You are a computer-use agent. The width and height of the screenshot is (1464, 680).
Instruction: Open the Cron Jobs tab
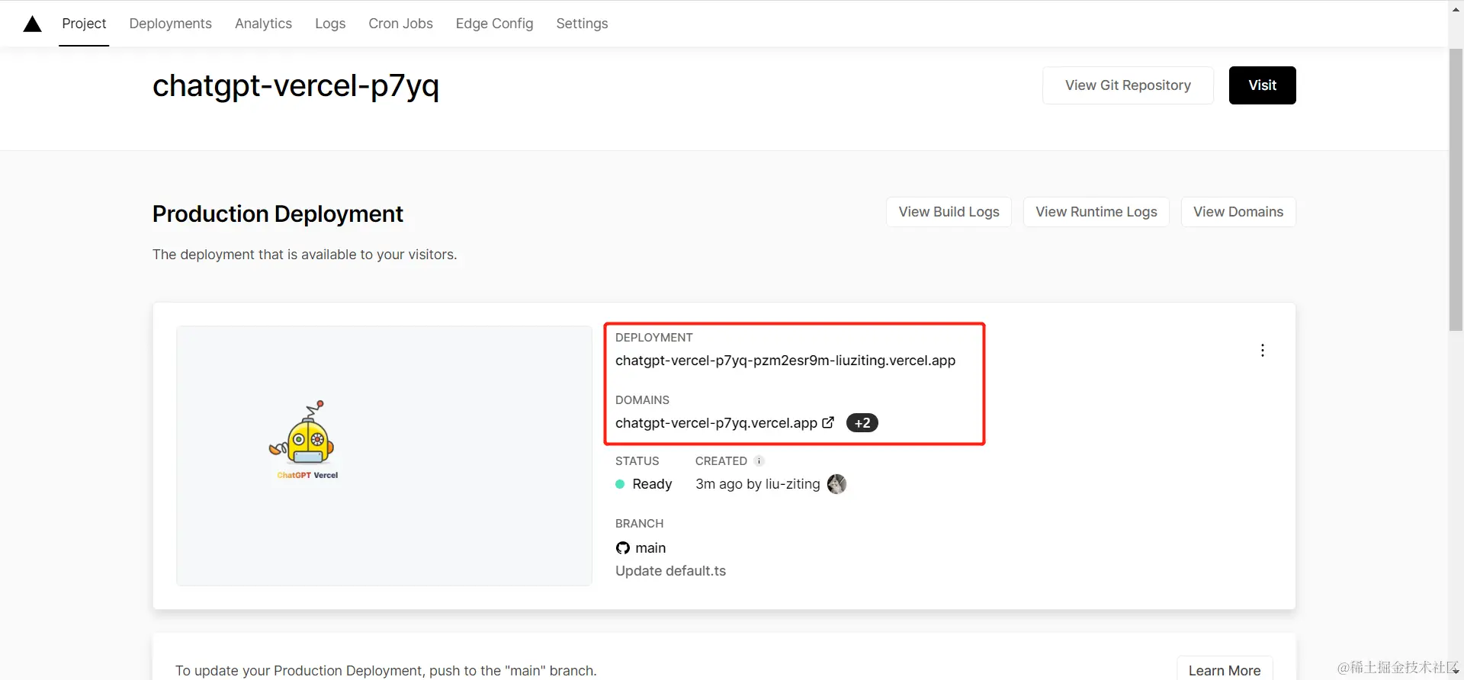pyautogui.click(x=401, y=24)
